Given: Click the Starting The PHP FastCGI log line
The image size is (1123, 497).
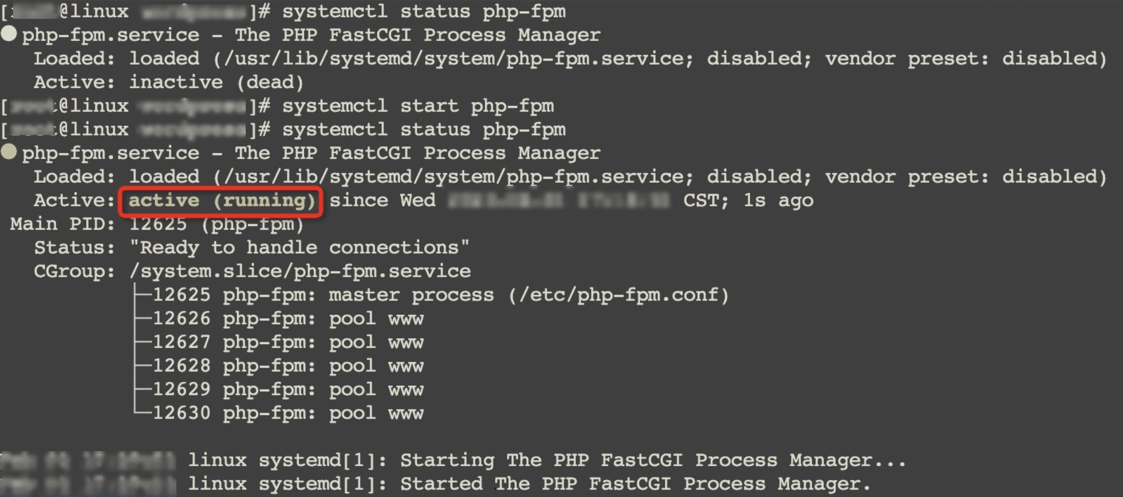Looking at the screenshot, I should [x=547, y=461].
